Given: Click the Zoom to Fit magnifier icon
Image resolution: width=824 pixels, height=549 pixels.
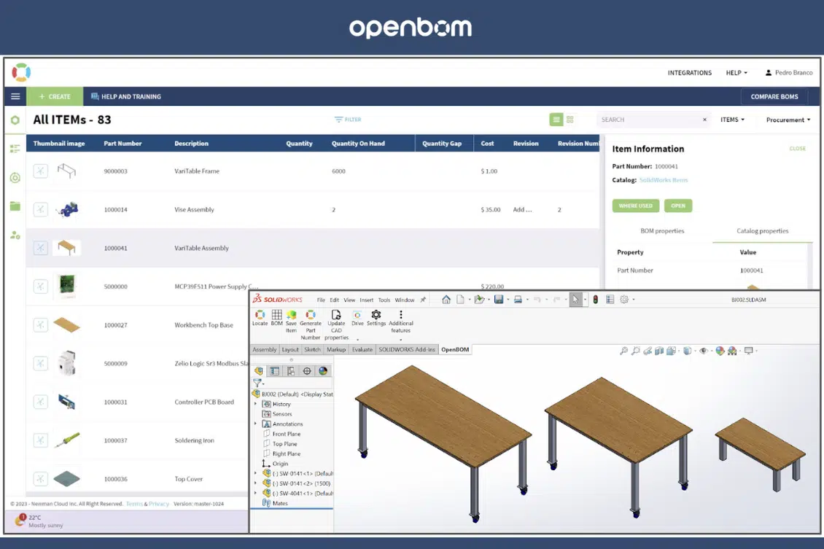Looking at the screenshot, I should coord(623,351).
